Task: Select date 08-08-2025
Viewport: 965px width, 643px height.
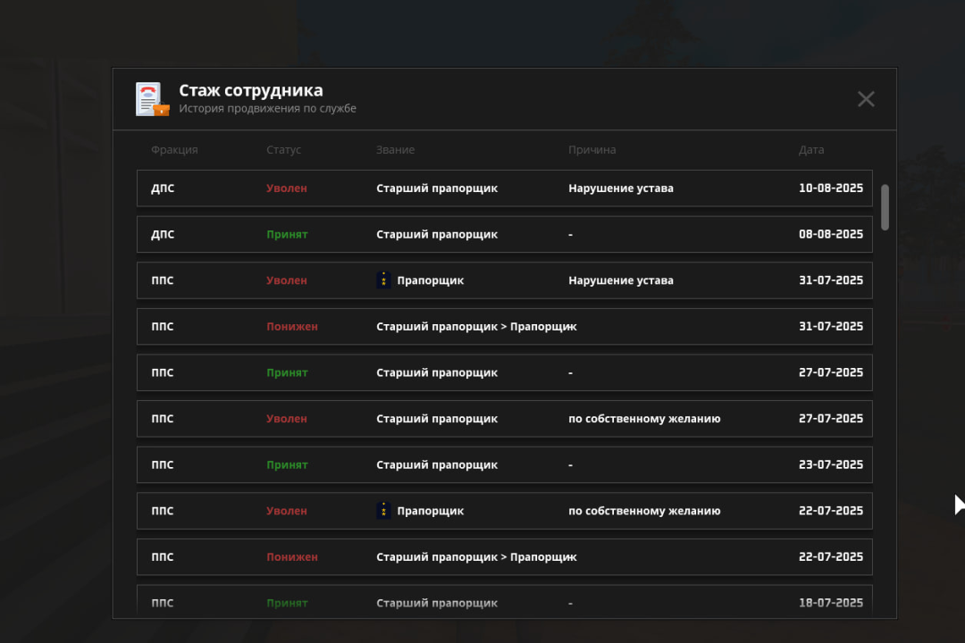Action: pos(831,234)
